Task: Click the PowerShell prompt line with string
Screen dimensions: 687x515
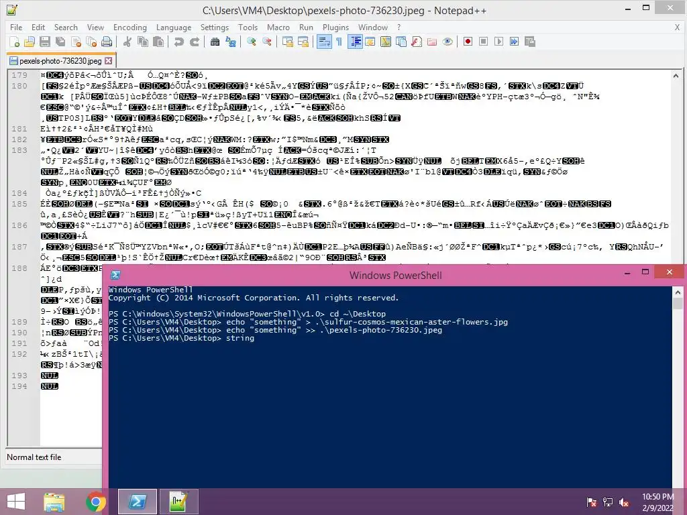Action: pyautogui.click(x=181, y=338)
